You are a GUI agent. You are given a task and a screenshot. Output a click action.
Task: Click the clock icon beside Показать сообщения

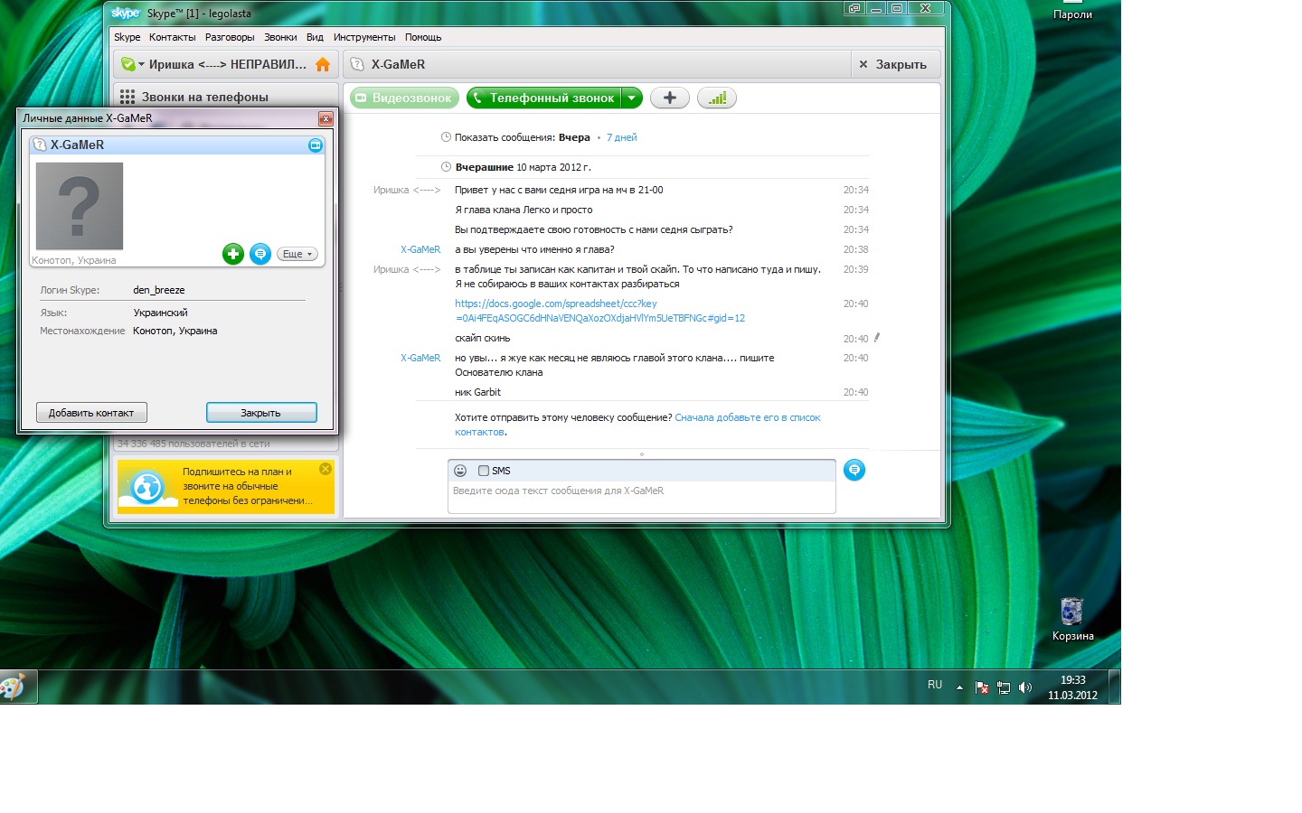coord(446,137)
